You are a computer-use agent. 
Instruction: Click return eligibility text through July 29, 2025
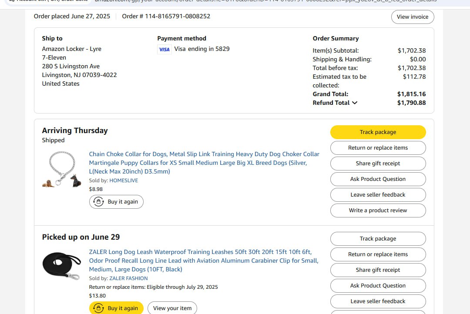(154, 287)
